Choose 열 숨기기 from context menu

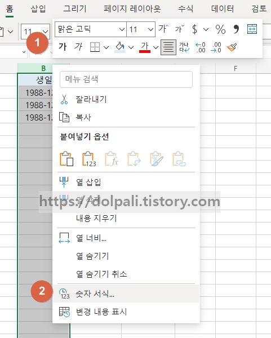tap(126, 256)
